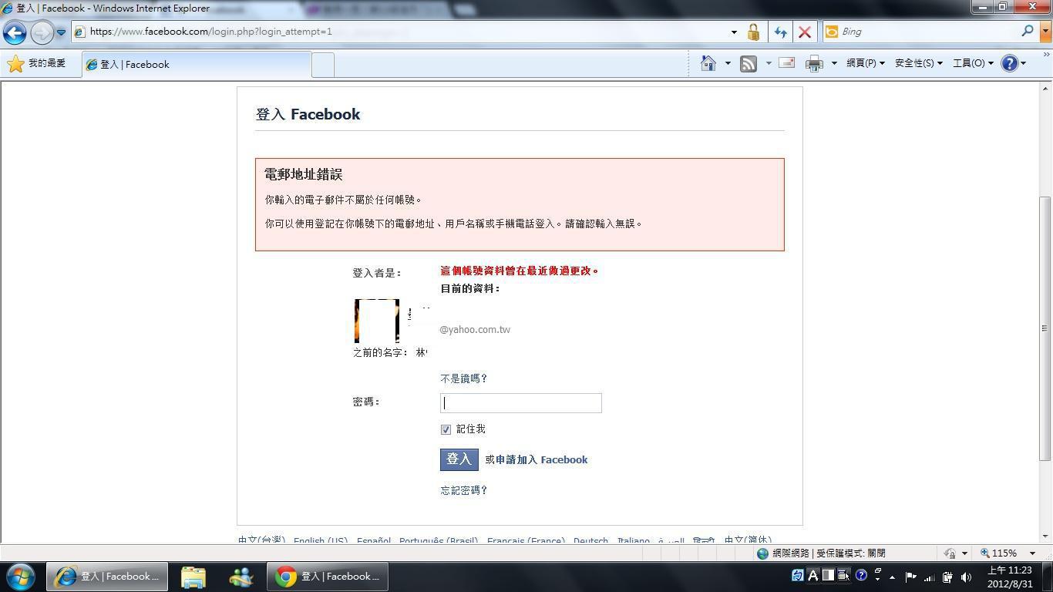Open the search provider dropdown arrow
The width and height of the screenshot is (1053, 592).
coord(1045,32)
